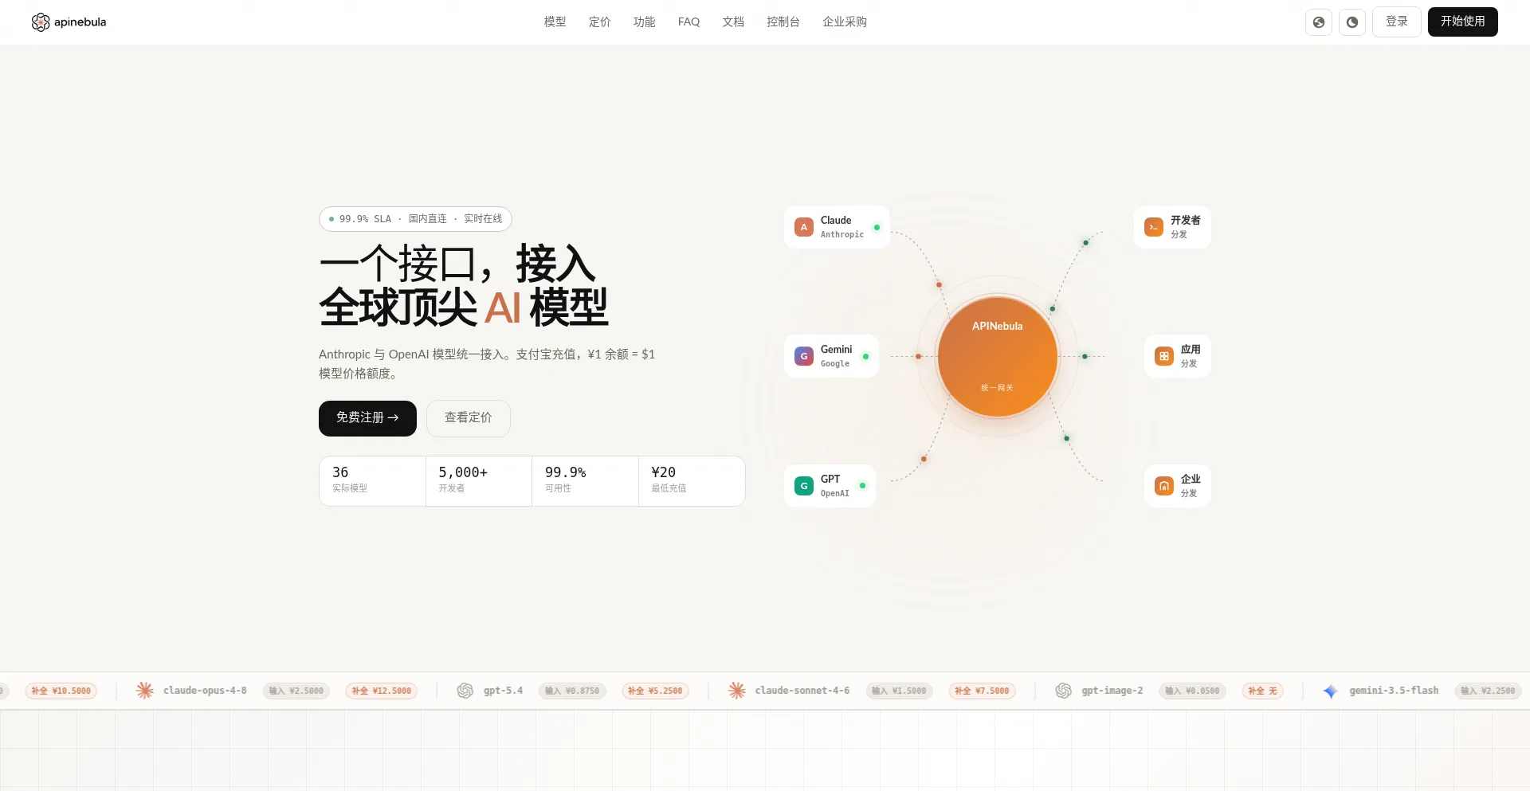Viewport: 1530px width, 791px height.
Task: Click the 输入 ¥0.0500 price tag
Action: click(1192, 691)
